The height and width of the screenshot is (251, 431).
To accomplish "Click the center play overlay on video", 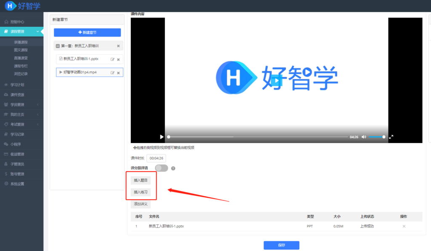I will point(277,81).
